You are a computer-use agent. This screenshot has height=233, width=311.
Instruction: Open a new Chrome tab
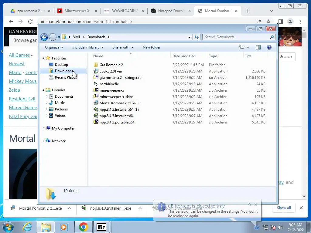[248, 11]
